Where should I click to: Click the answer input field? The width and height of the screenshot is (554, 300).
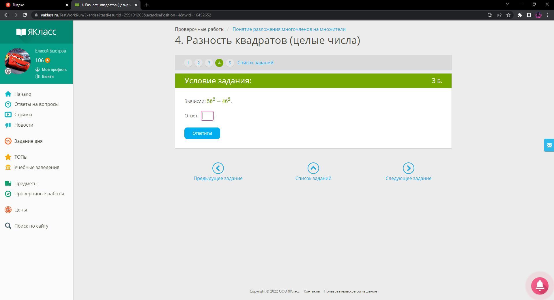point(207,116)
